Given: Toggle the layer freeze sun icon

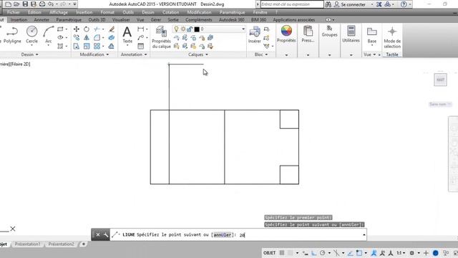Looking at the screenshot, I should click(x=183, y=29).
